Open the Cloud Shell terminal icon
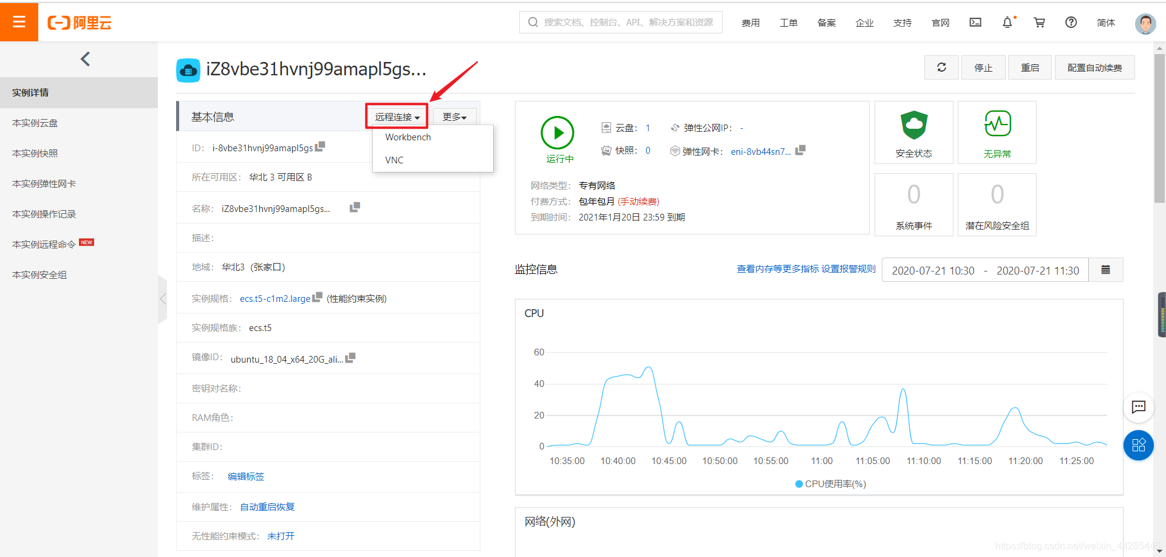The height and width of the screenshot is (557, 1166). [x=975, y=22]
